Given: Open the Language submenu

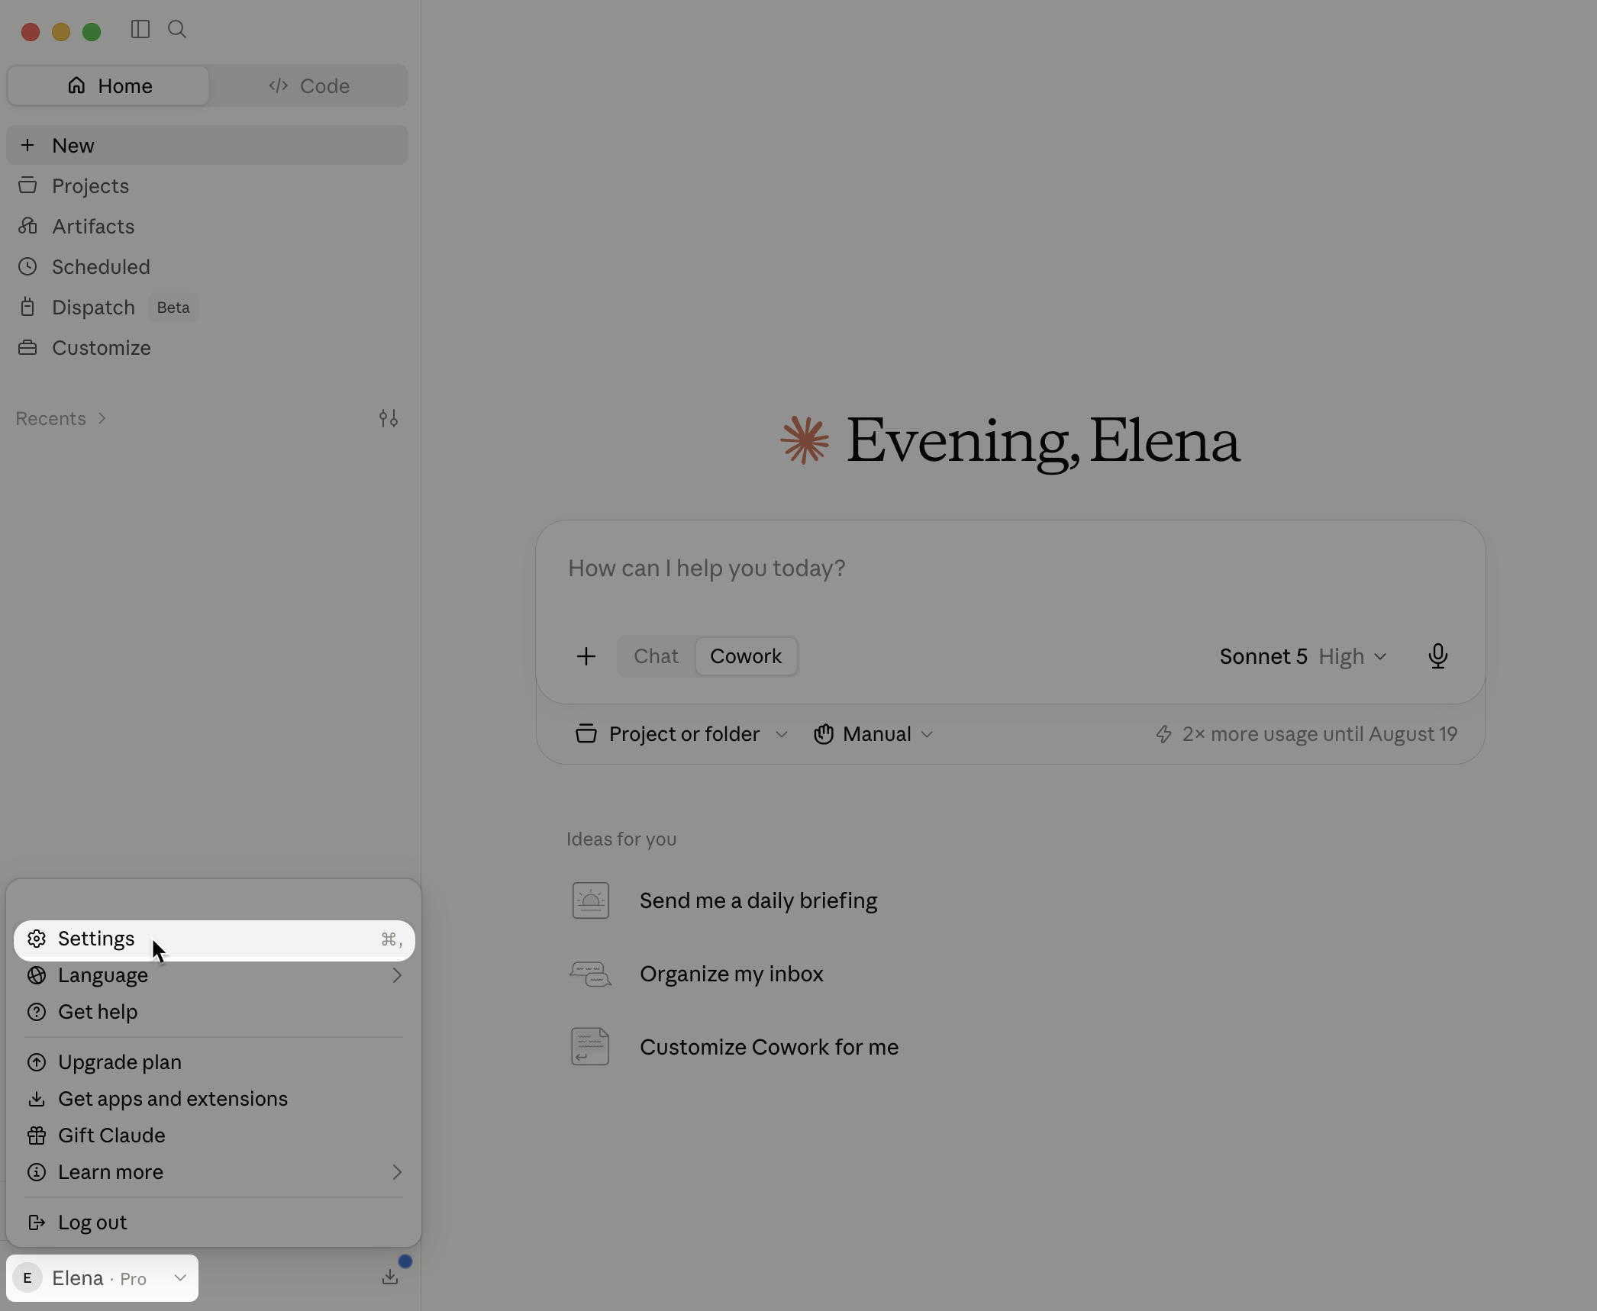Looking at the screenshot, I should (x=215, y=975).
